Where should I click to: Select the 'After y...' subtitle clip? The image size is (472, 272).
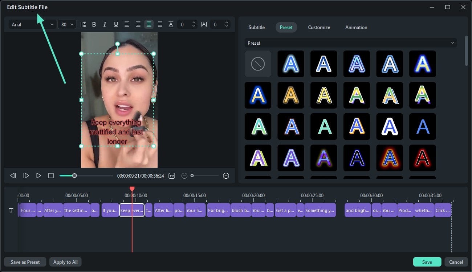click(x=53, y=211)
